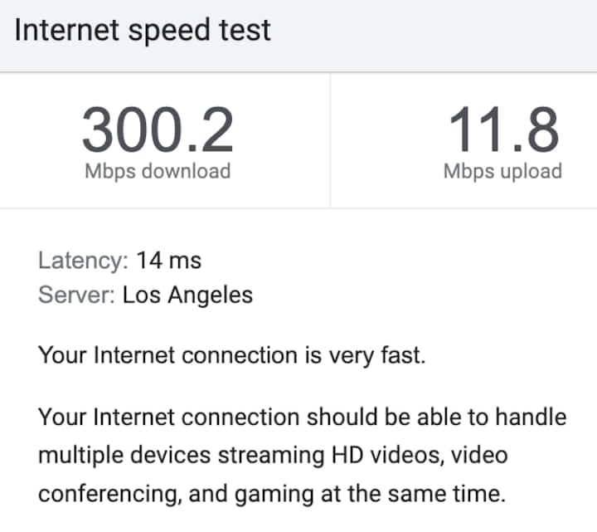The image size is (597, 532).
Task: Click the Latency label
Action: (83, 261)
